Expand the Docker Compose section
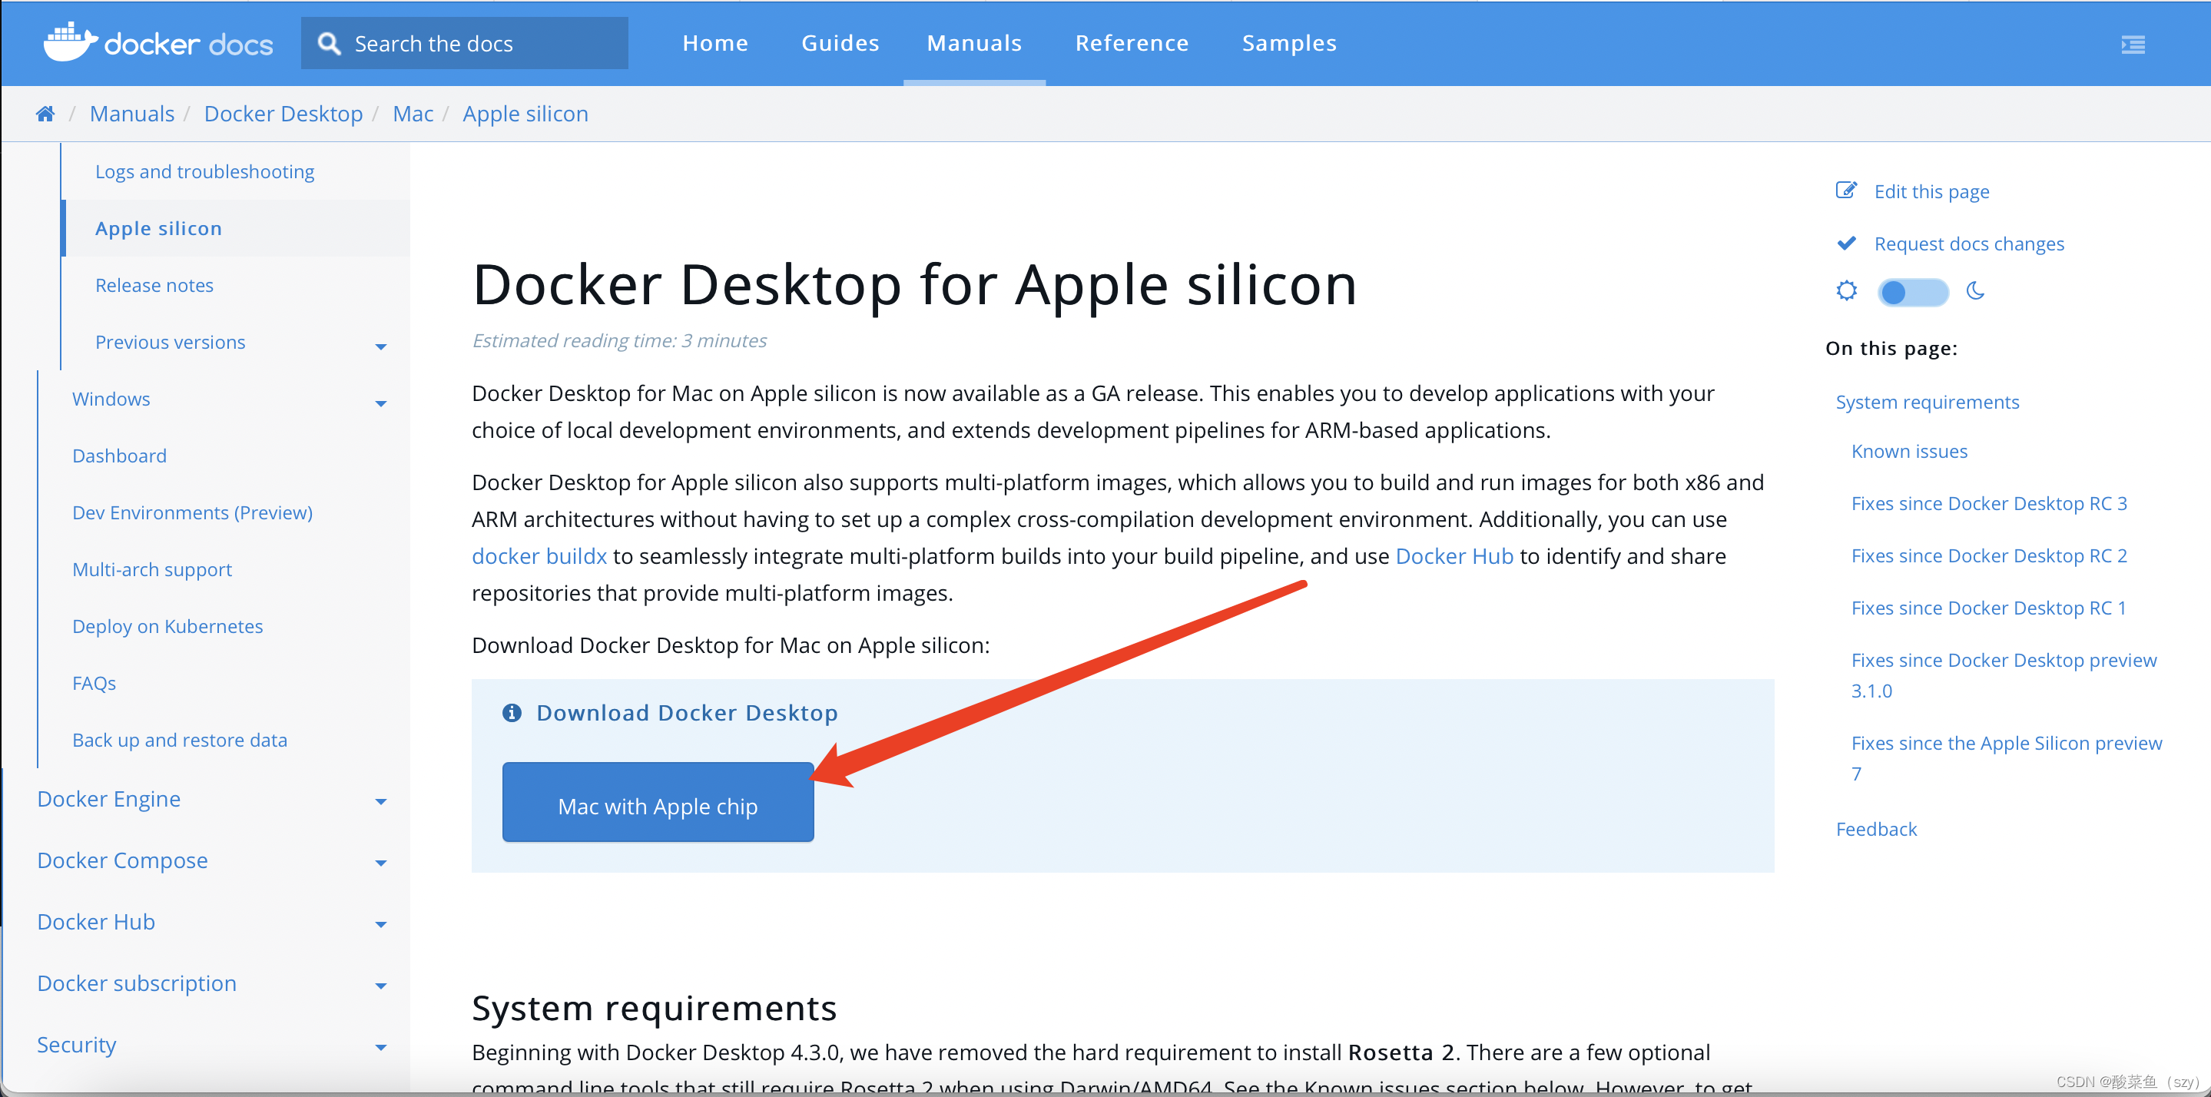The width and height of the screenshot is (2211, 1097). click(x=381, y=863)
